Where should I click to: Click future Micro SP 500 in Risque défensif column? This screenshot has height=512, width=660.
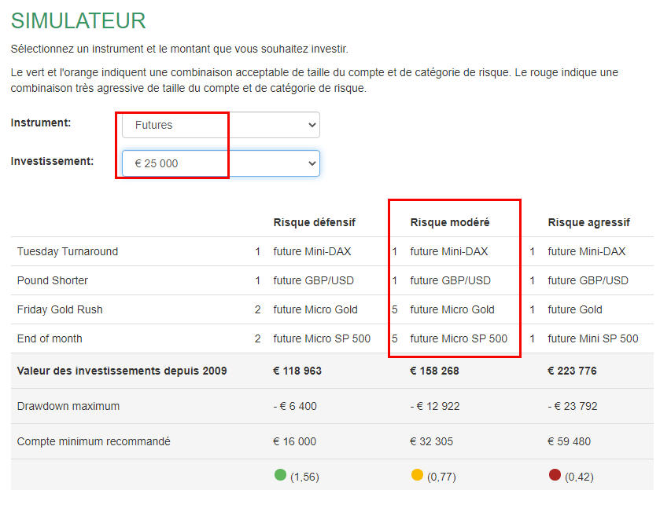tap(322, 338)
